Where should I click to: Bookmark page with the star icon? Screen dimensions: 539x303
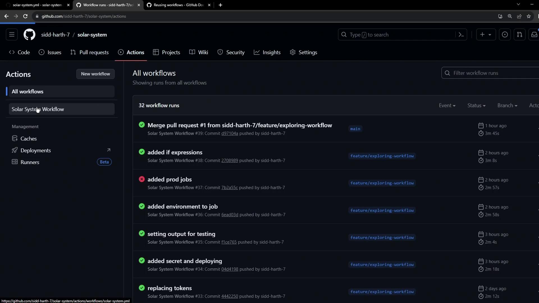pyautogui.click(x=529, y=16)
